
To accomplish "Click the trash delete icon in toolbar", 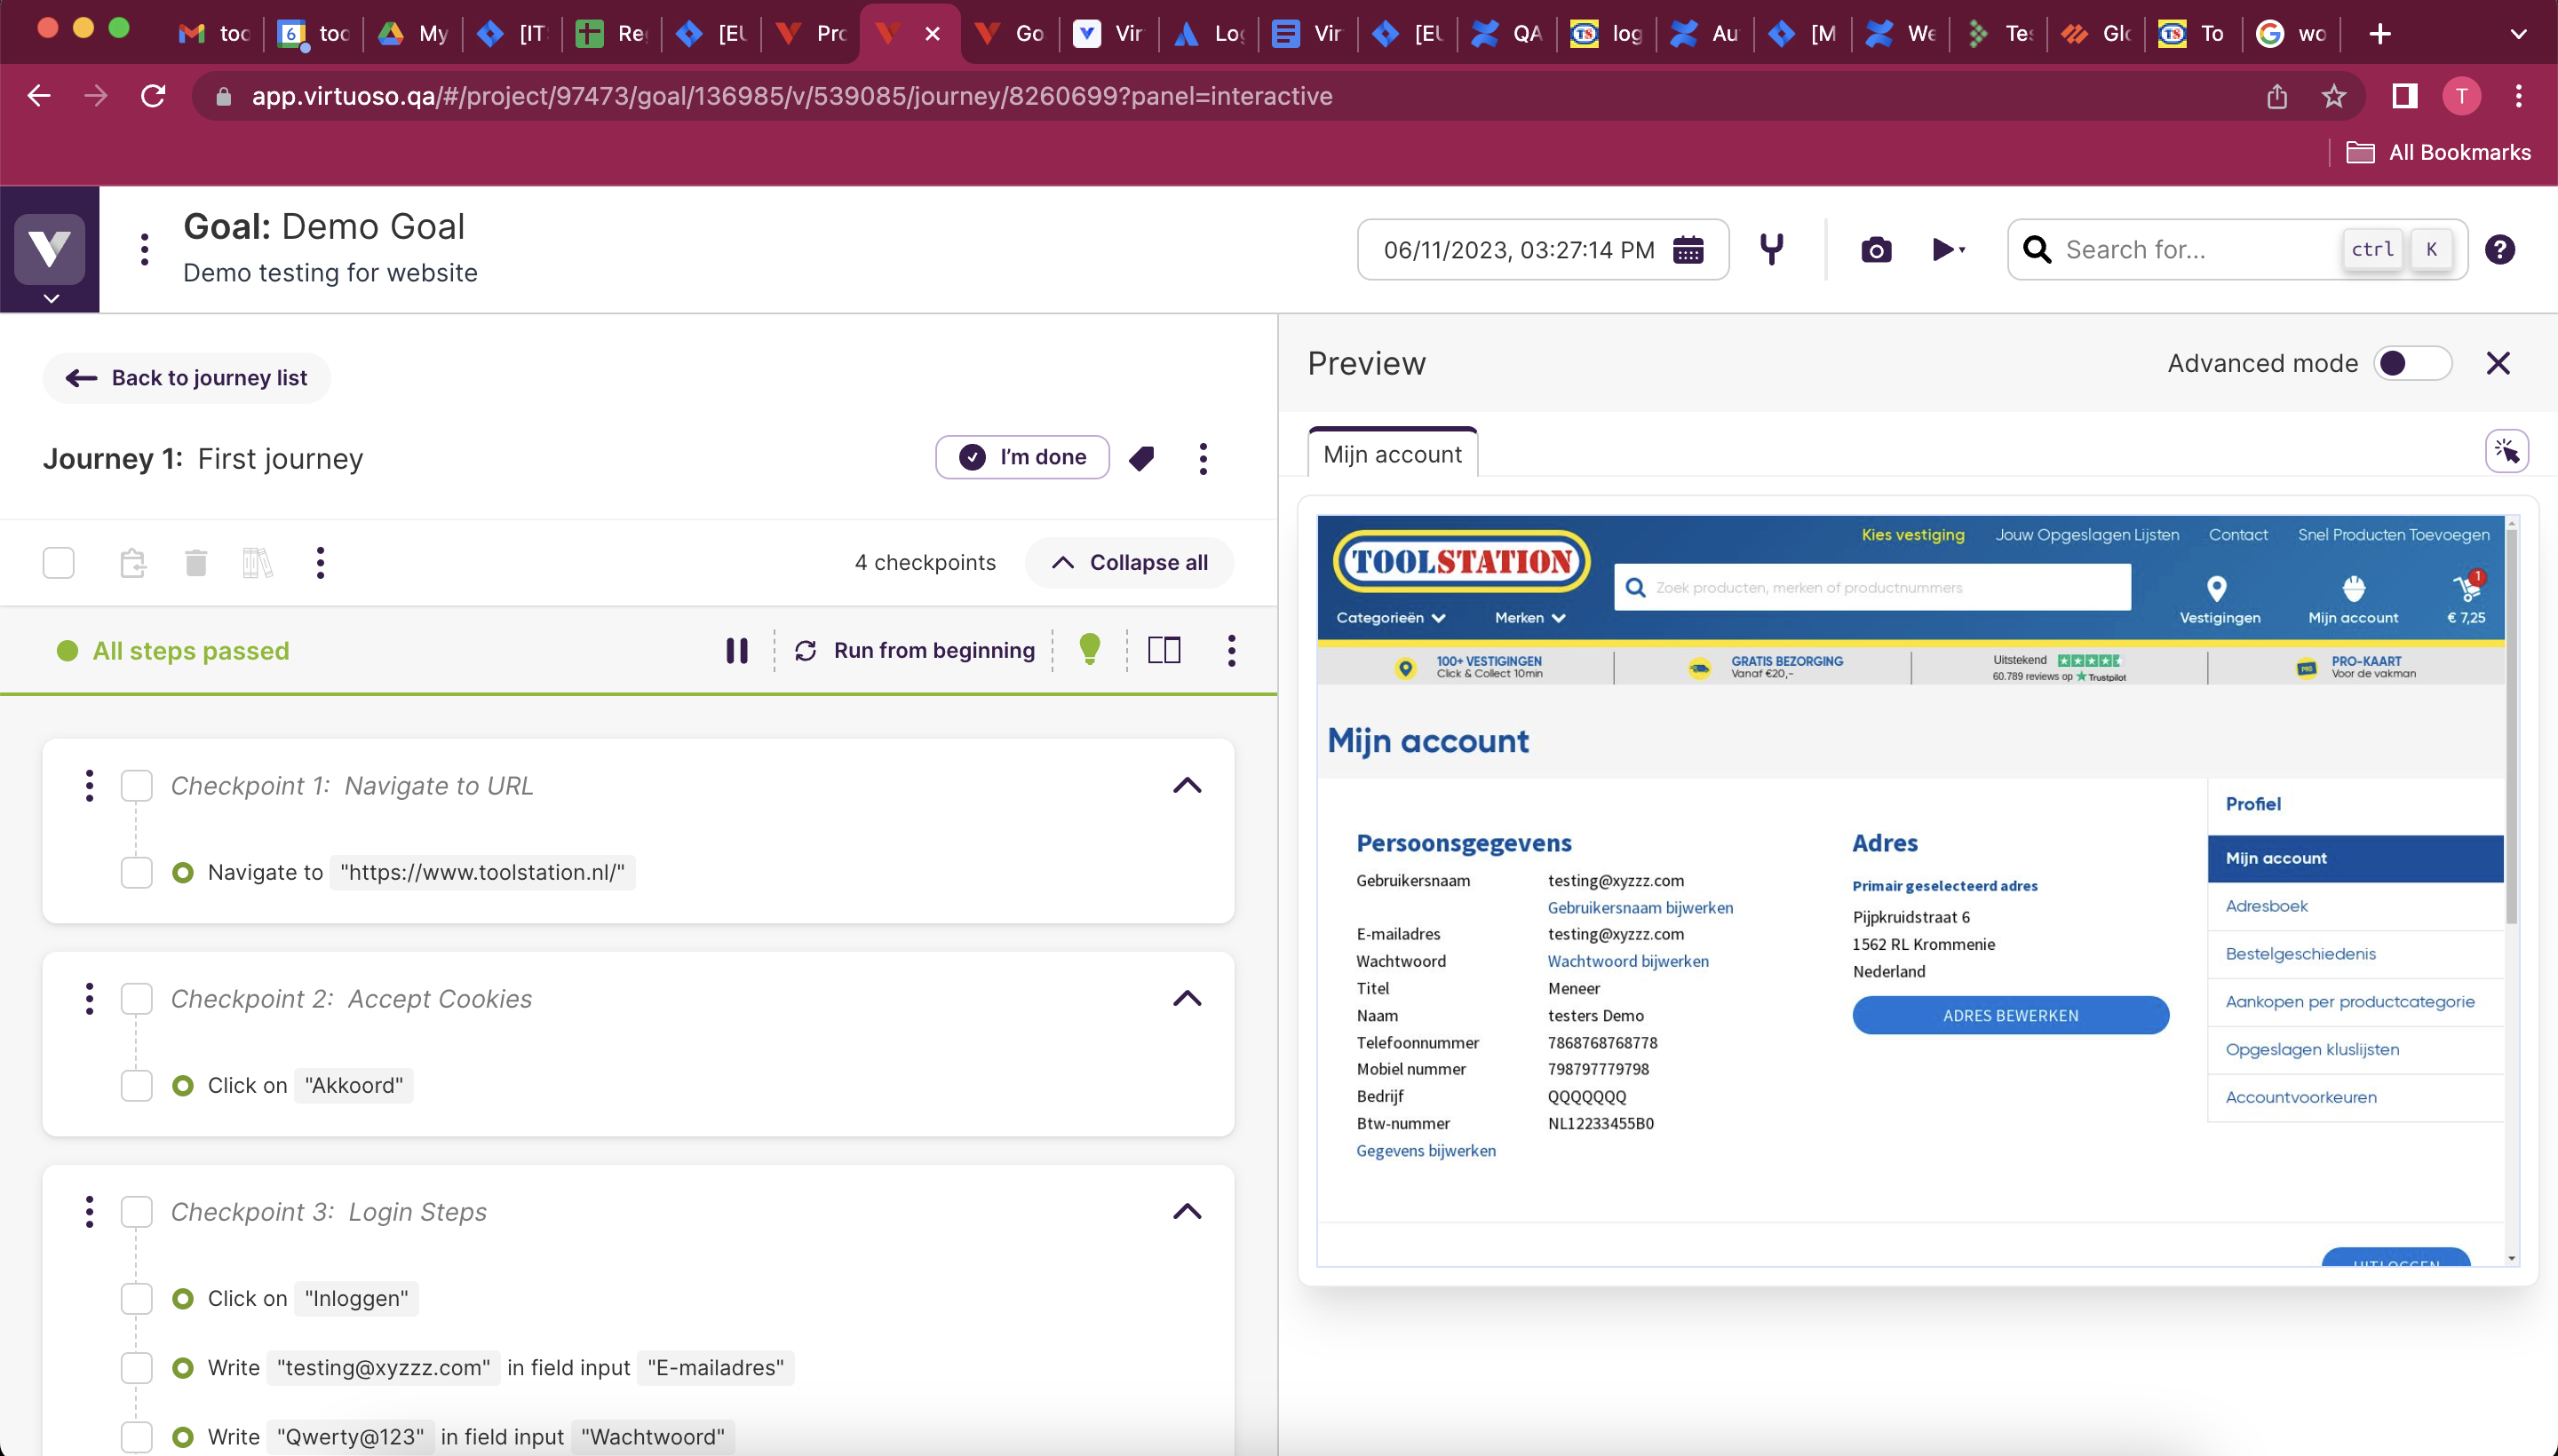I will [195, 563].
